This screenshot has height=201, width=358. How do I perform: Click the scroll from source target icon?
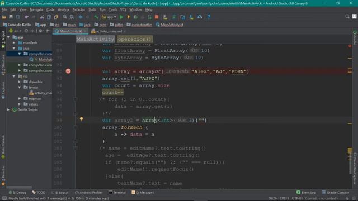26,31
